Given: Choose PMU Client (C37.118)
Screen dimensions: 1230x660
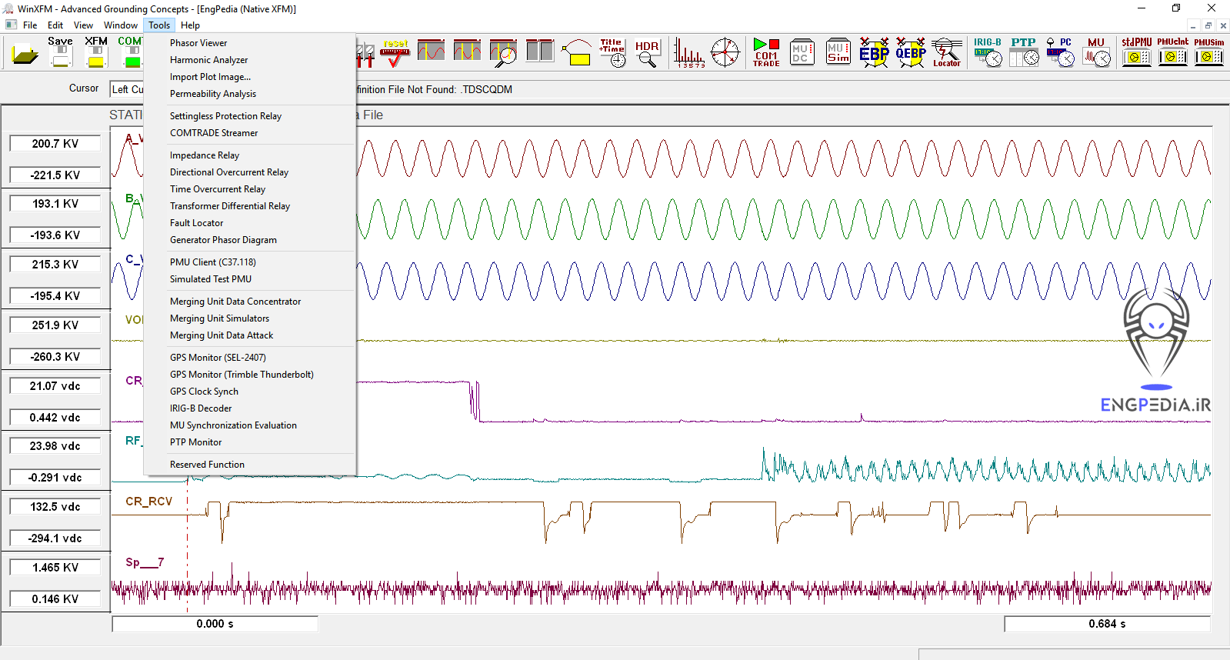Looking at the screenshot, I should click(249, 262).
